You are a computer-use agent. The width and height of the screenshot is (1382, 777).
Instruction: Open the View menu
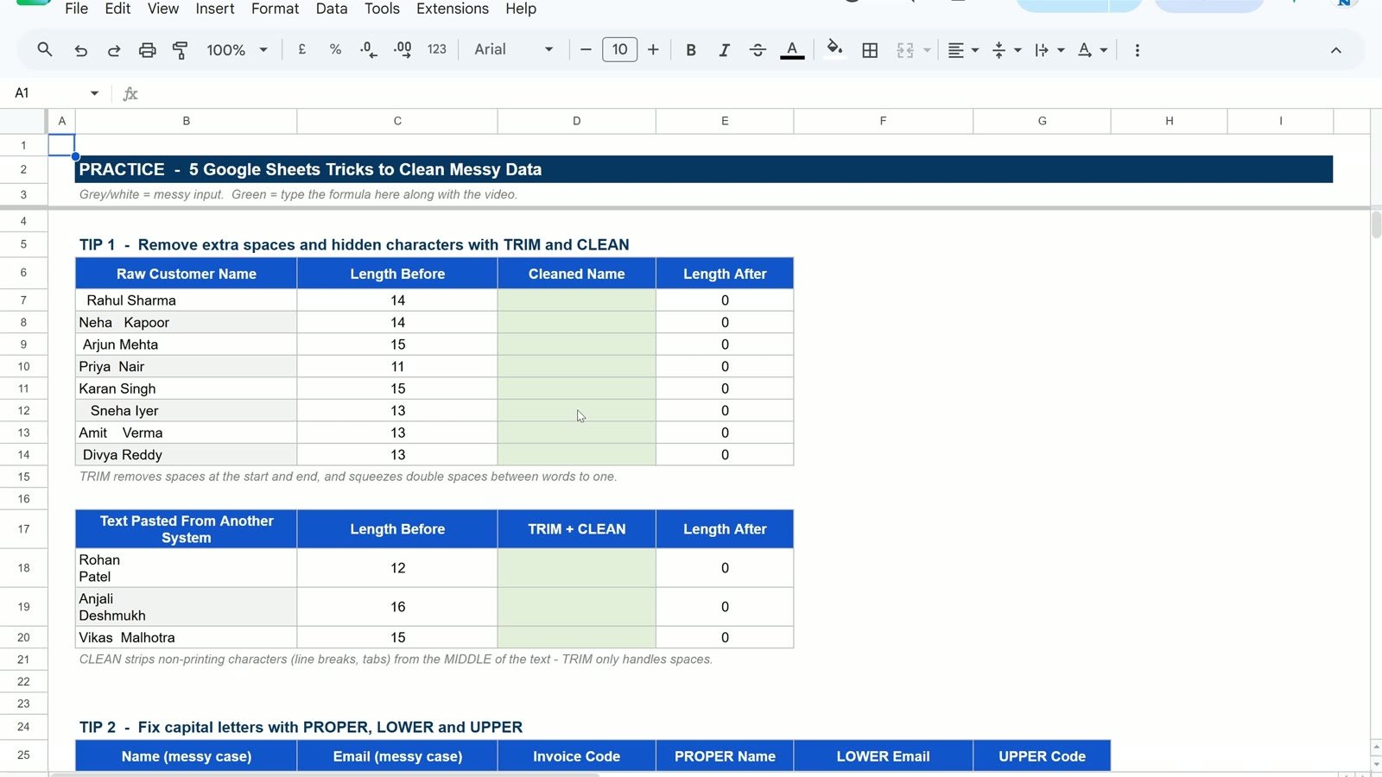[162, 9]
